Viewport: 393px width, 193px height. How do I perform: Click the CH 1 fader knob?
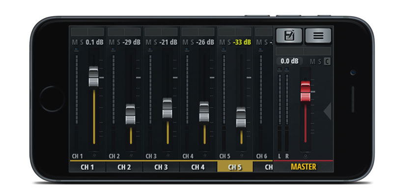tap(93, 76)
